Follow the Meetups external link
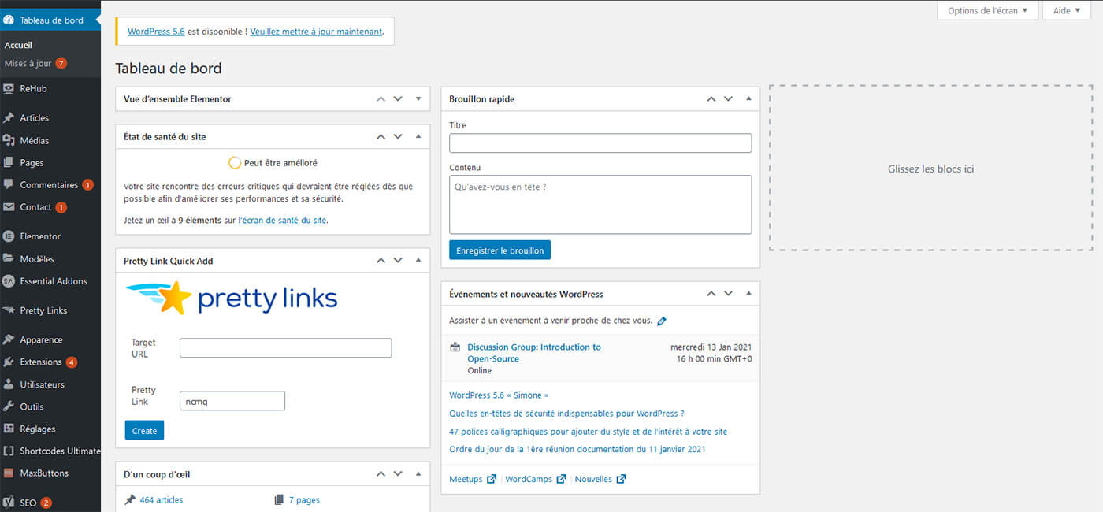 (473, 479)
